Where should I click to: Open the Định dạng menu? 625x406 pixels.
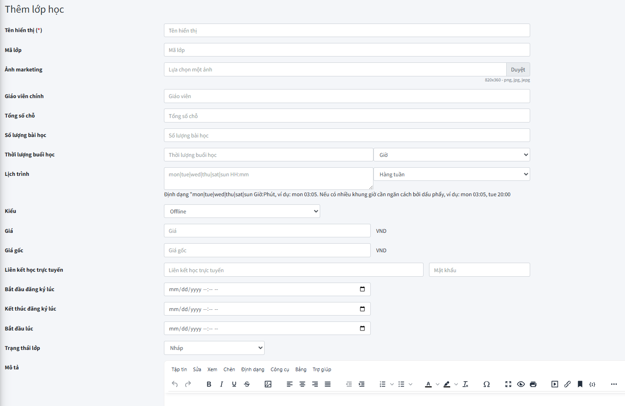(252, 369)
